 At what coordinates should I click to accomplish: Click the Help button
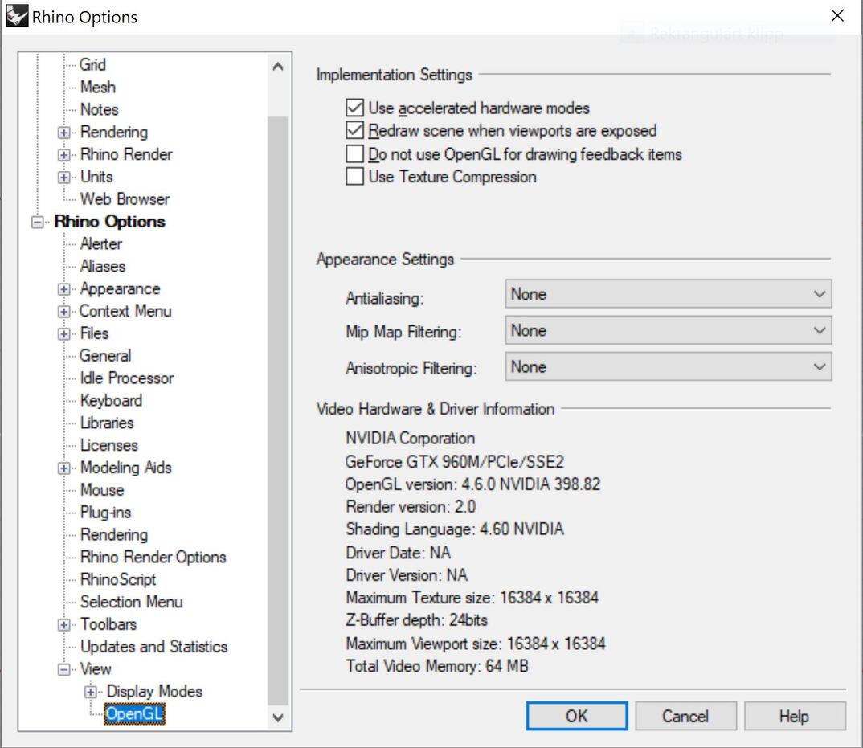click(795, 716)
